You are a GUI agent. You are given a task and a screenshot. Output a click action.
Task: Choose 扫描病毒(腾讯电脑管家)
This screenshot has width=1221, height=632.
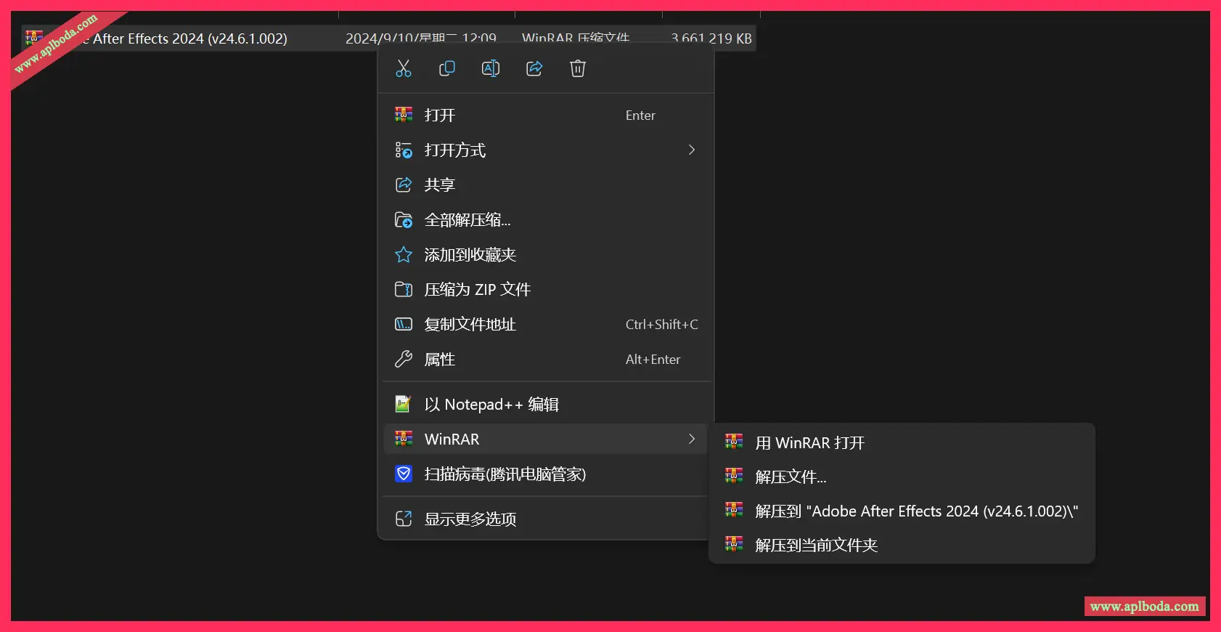pyautogui.click(x=545, y=474)
